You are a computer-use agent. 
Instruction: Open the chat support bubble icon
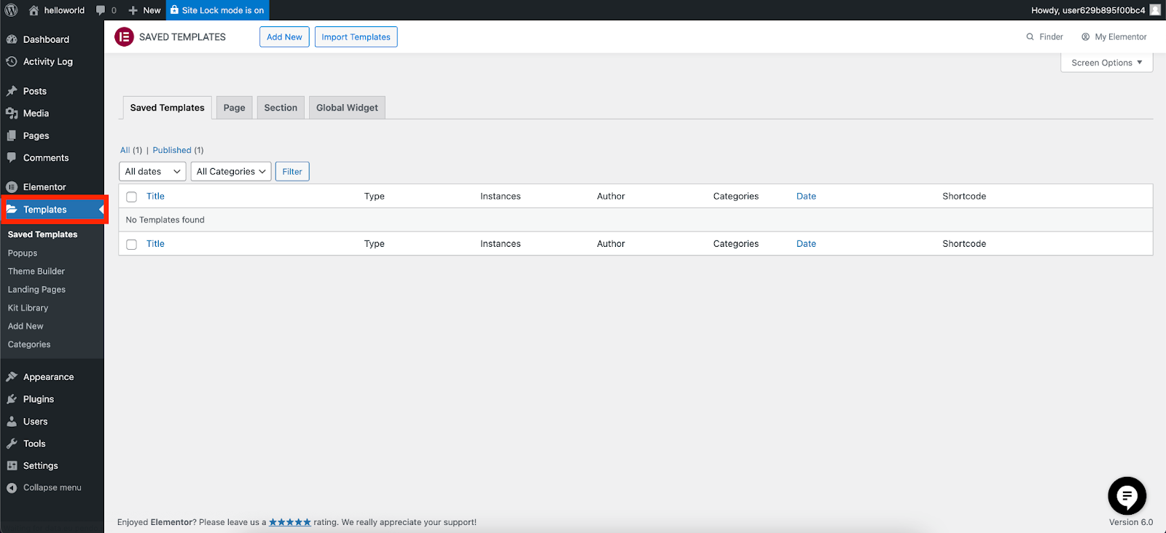tap(1127, 496)
